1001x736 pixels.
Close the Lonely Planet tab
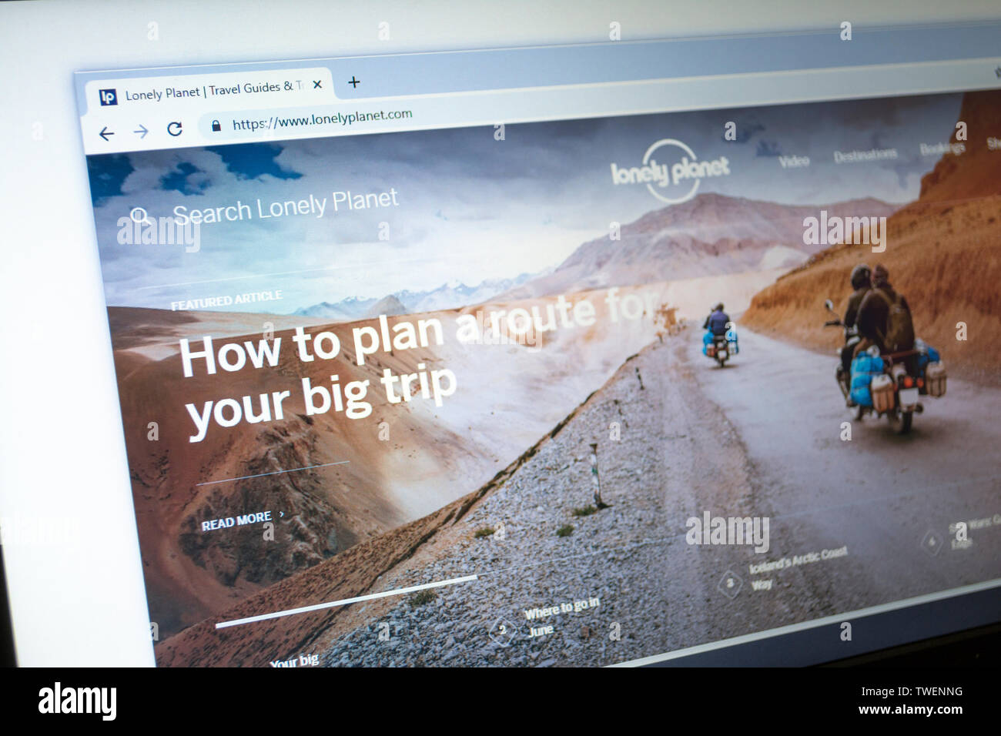pos(316,85)
